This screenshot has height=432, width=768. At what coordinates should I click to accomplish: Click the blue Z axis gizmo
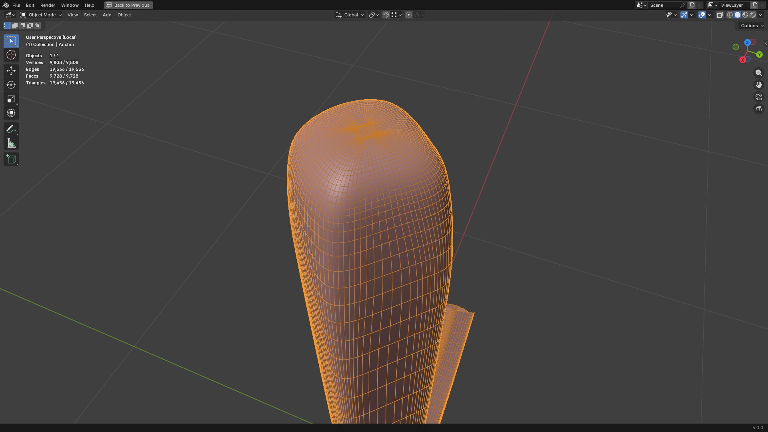coord(747,42)
